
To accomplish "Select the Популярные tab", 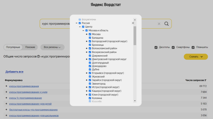I will (x=13, y=47).
